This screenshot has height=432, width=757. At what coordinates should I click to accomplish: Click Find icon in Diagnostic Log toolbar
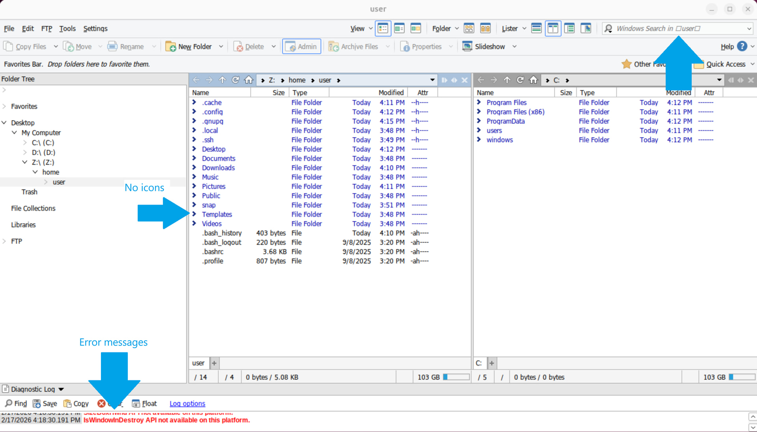[x=9, y=404]
